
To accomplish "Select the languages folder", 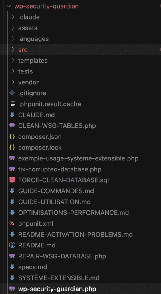I will click(81, 39).
